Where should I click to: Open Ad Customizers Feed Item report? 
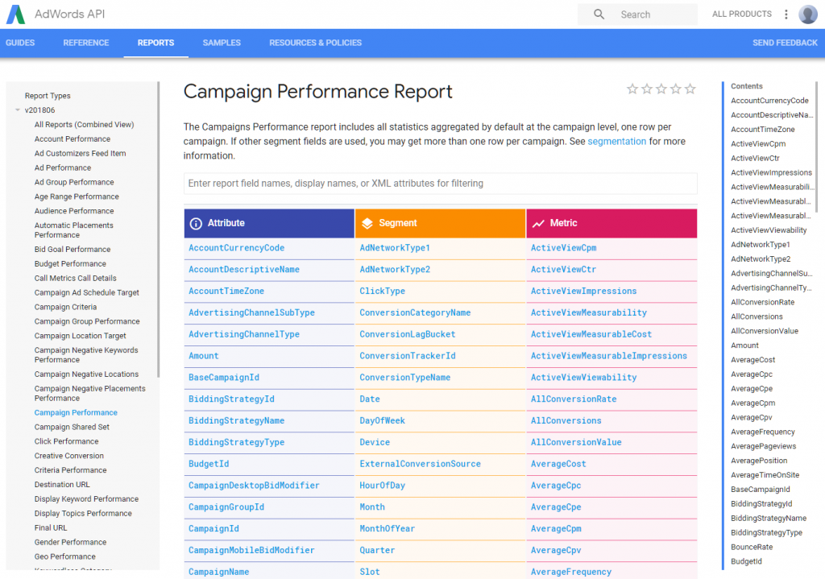pos(80,154)
